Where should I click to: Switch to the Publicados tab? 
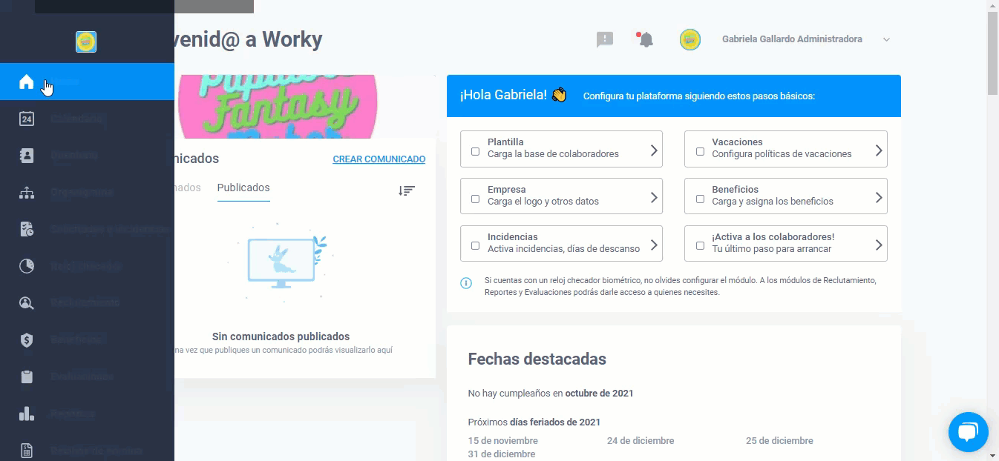[243, 188]
